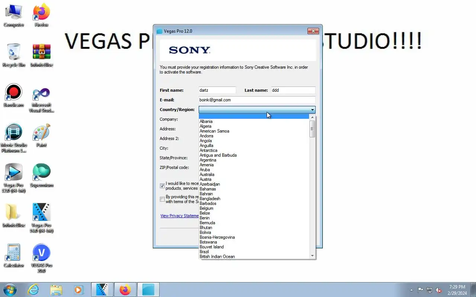Select Austria from the country list

click(x=254, y=179)
